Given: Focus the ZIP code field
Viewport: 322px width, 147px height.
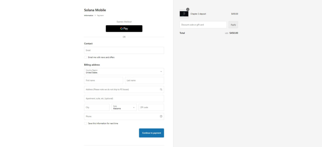Looking at the screenshot, I should 151,108.
